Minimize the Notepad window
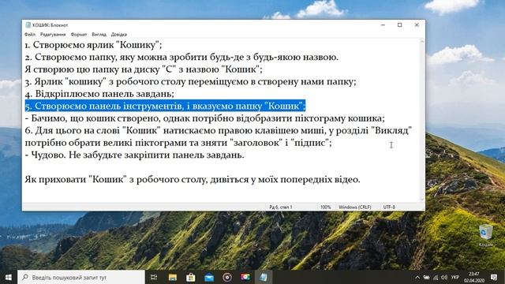The width and height of the screenshot is (505, 284). (x=383, y=24)
